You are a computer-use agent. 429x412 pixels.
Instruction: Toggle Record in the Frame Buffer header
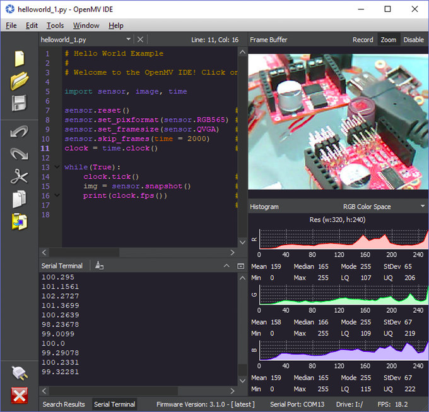click(363, 40)
